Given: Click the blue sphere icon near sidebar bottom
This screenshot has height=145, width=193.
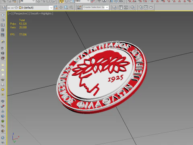Looking at the screenshot, I should [3, 138].
